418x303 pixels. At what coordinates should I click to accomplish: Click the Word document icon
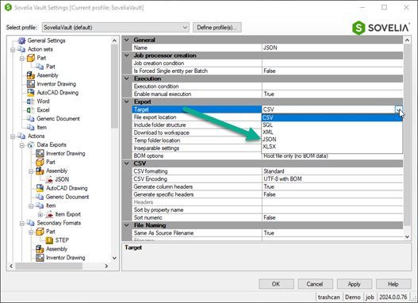point(31,102)
